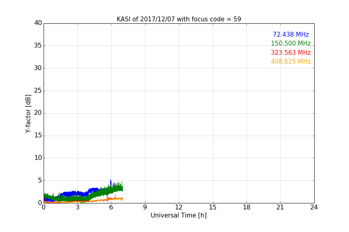349x232 pixels.
Task: Click y-axis tick label '20'
Action: pyautogui.click(x=38, y=113)
